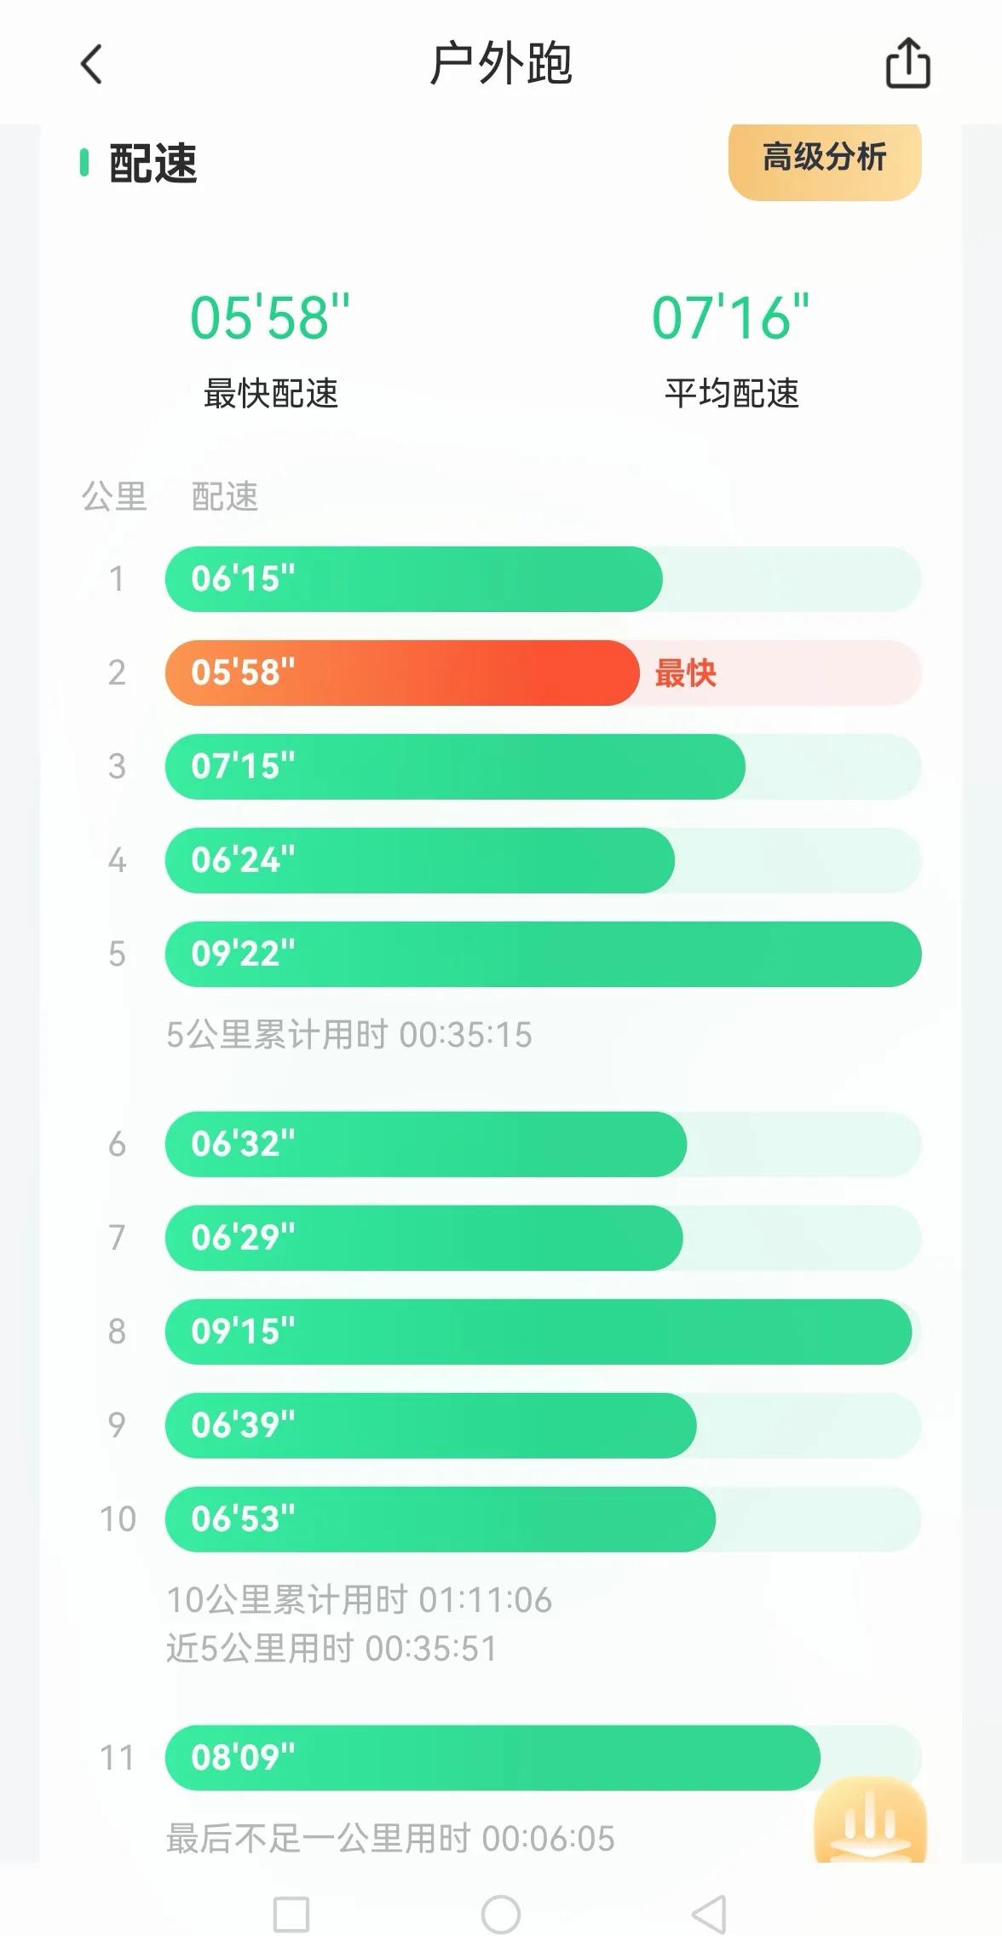The height and width of the screenshot is (1936, 1002).
Task: Select the fastest pace value 05'58"
Action: click(269, 318)
